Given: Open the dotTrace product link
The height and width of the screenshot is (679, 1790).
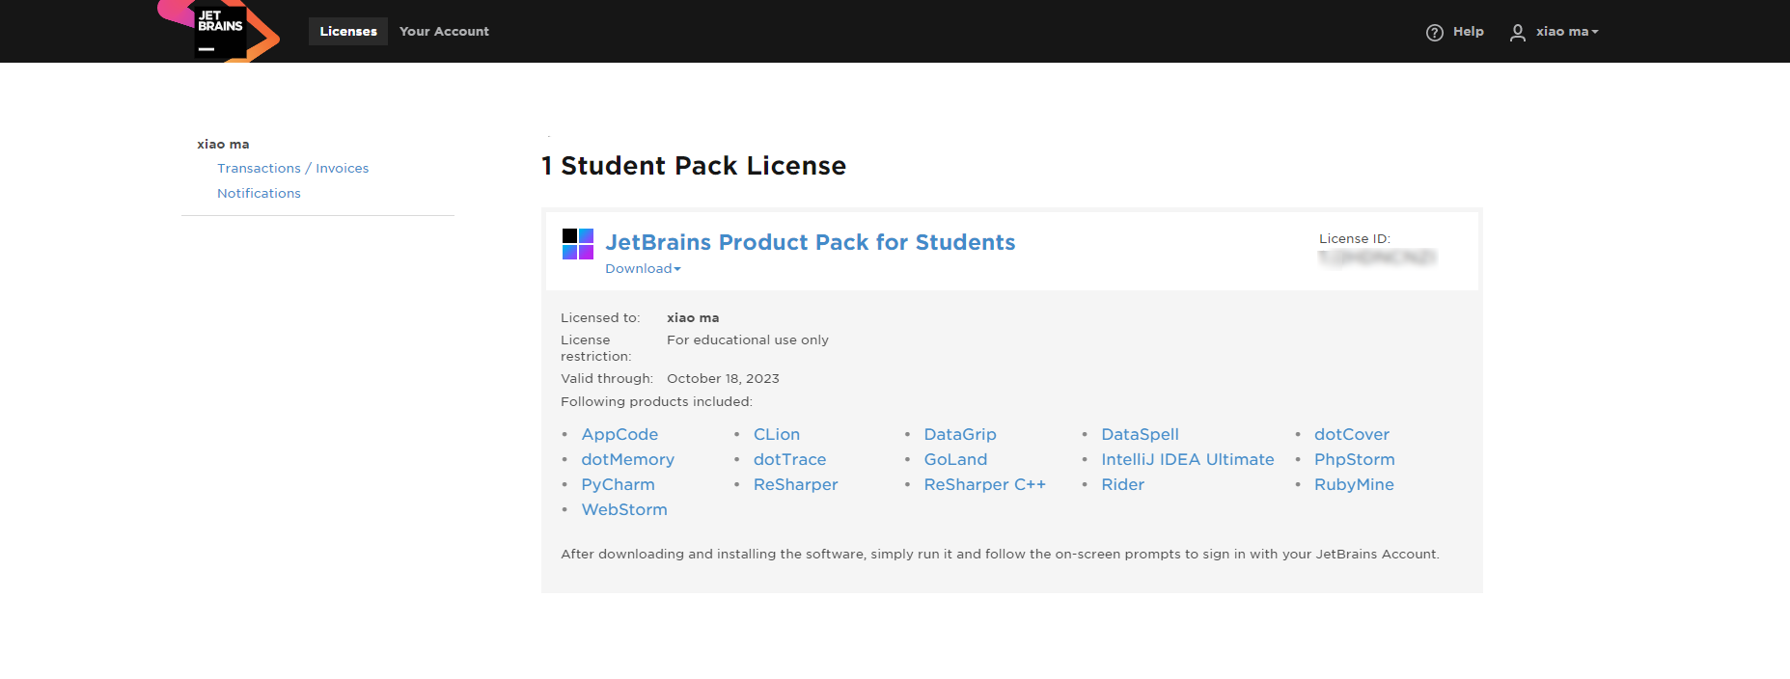Looking at the screenshot, I should (789, 459).
